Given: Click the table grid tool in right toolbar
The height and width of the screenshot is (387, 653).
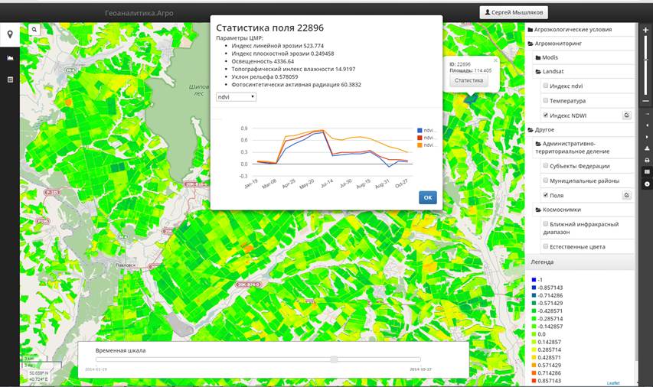Looking at the screenshot, I should point(647,171).
